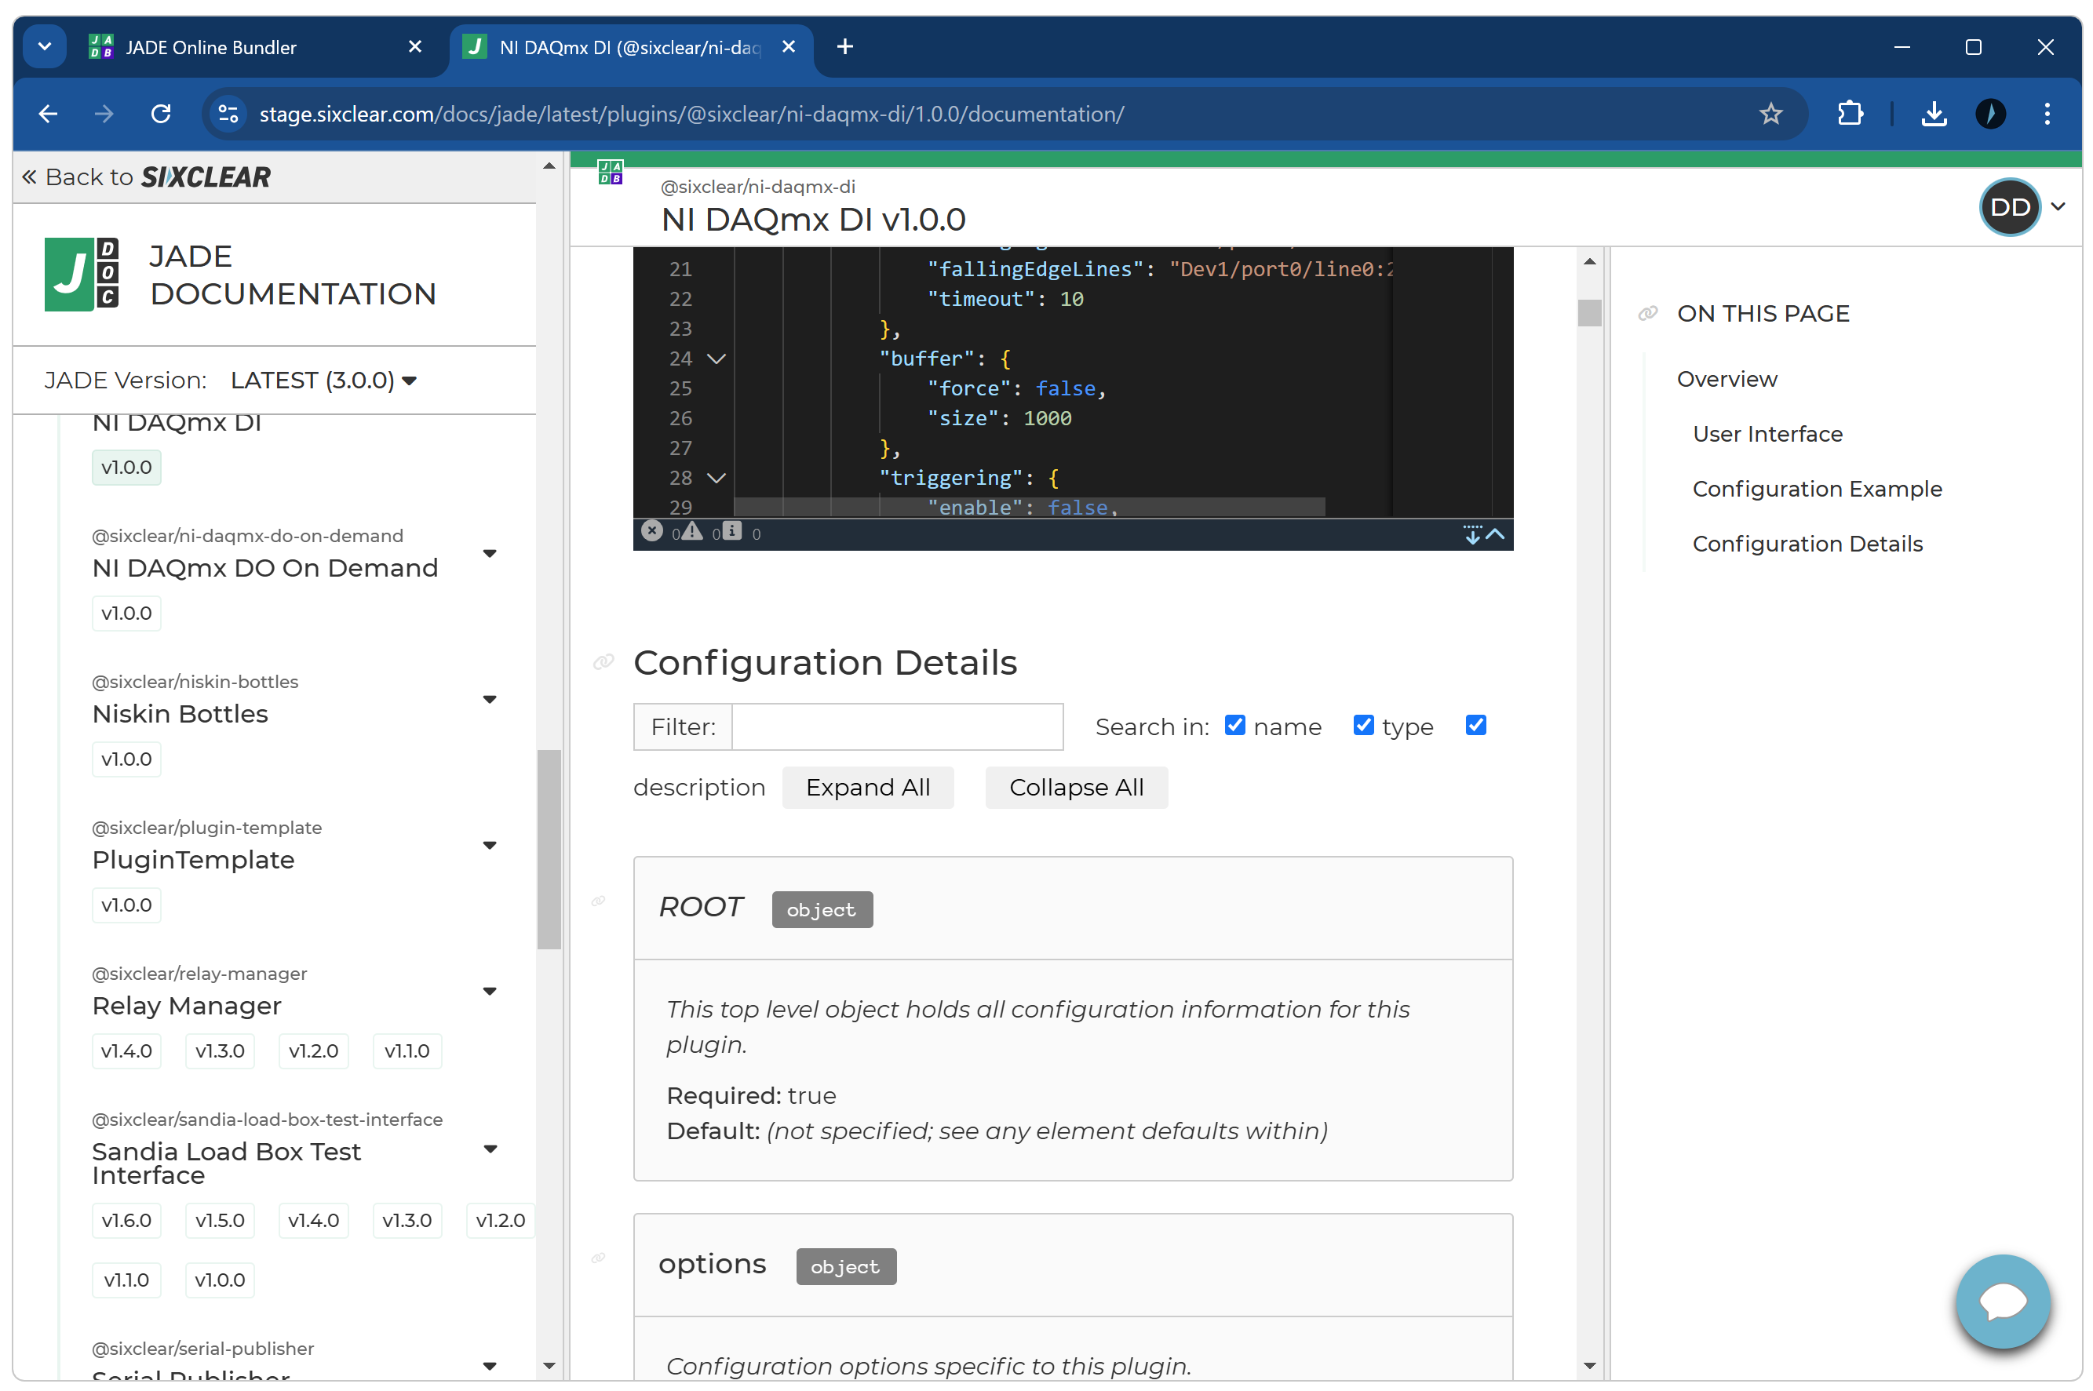Screen dimensions: 2093x1391
Task: Click the main content scrollbar thumb
Action: (x=1589, y=313)
